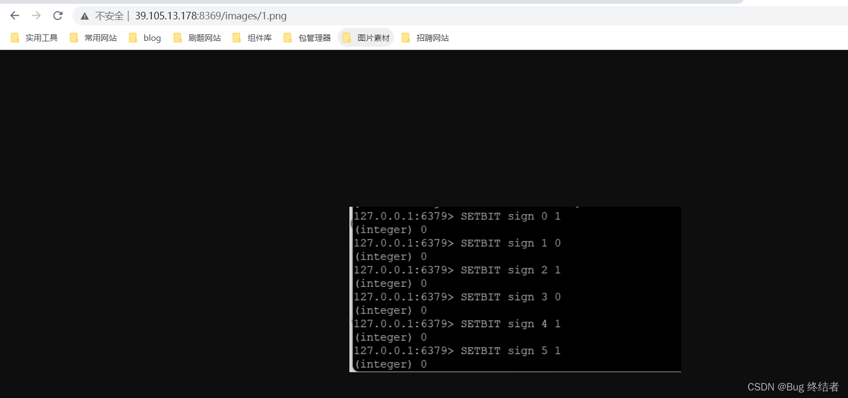848x398 pixels.
Task: Open the 招聘网站 bookmark folder
Action: click(426, 38)
